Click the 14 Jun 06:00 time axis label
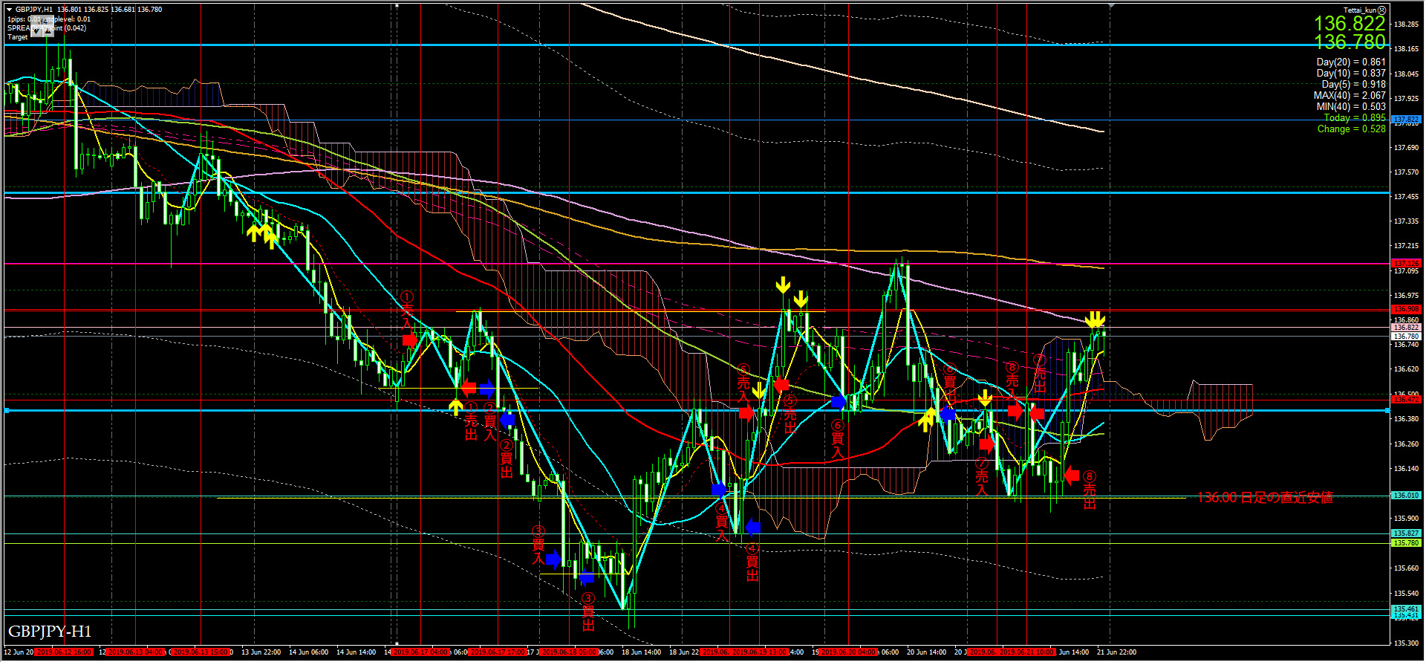The height and width of the screenshot is (662, 1426). [308, 652]
